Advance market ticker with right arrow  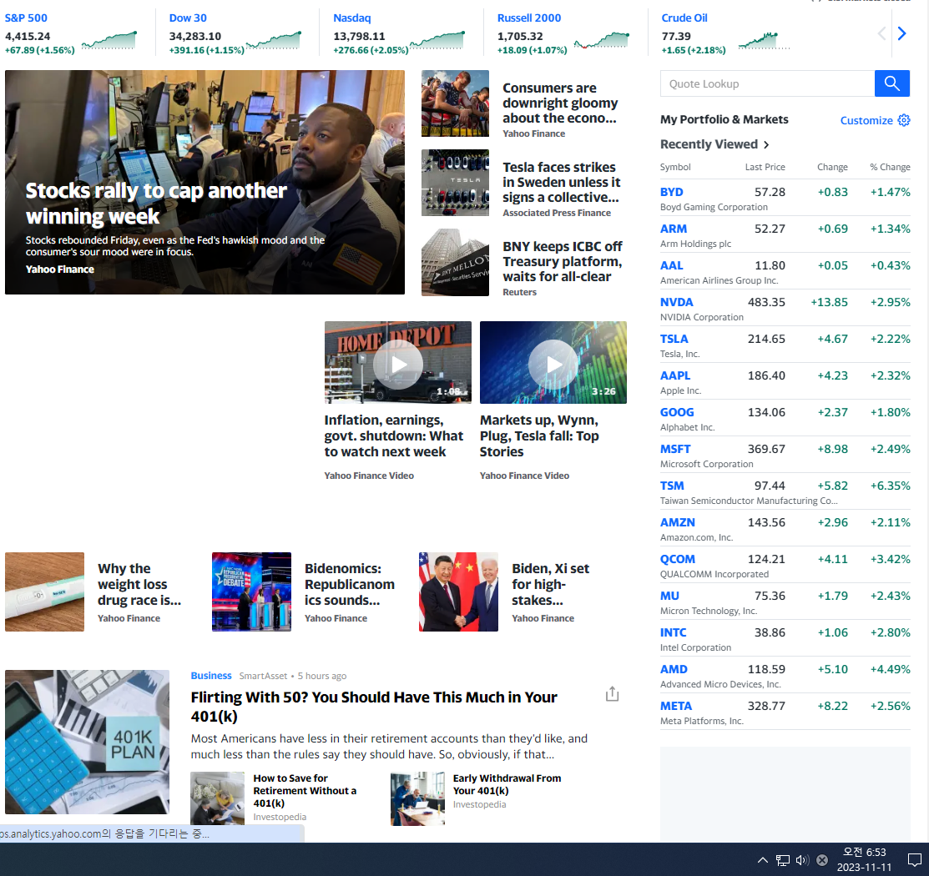click(x=901, y=33)
